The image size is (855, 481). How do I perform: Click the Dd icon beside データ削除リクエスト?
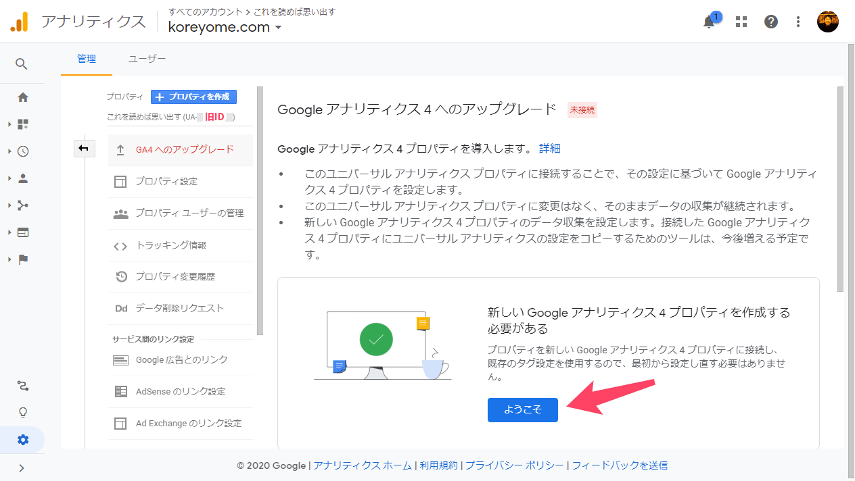pyautogui.click(x=121, y=308)
